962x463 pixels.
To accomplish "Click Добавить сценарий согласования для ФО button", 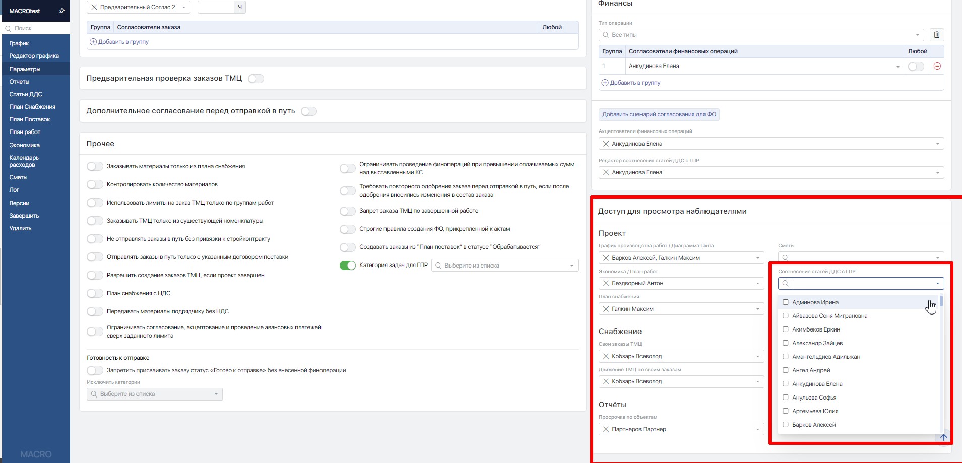I will [x=659, y=114].
